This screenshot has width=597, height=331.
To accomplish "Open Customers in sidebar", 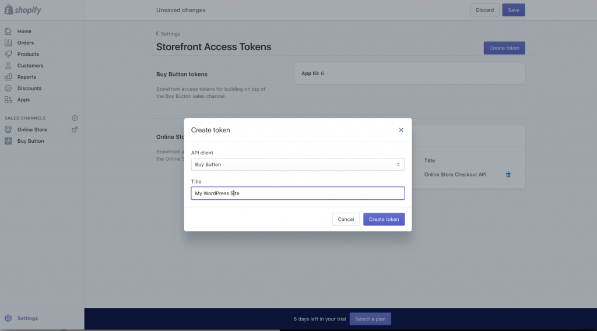I will coord(30,65).
